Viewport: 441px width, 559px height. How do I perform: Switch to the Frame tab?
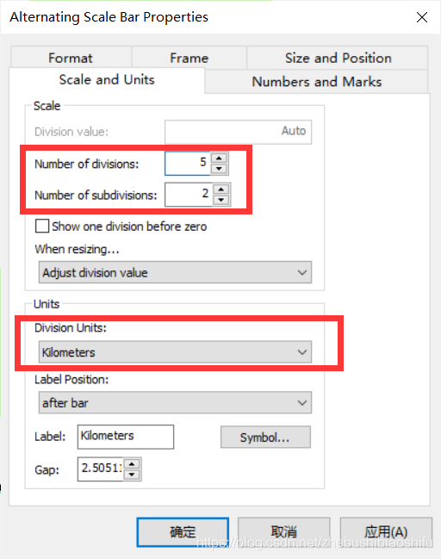point(189,58)
